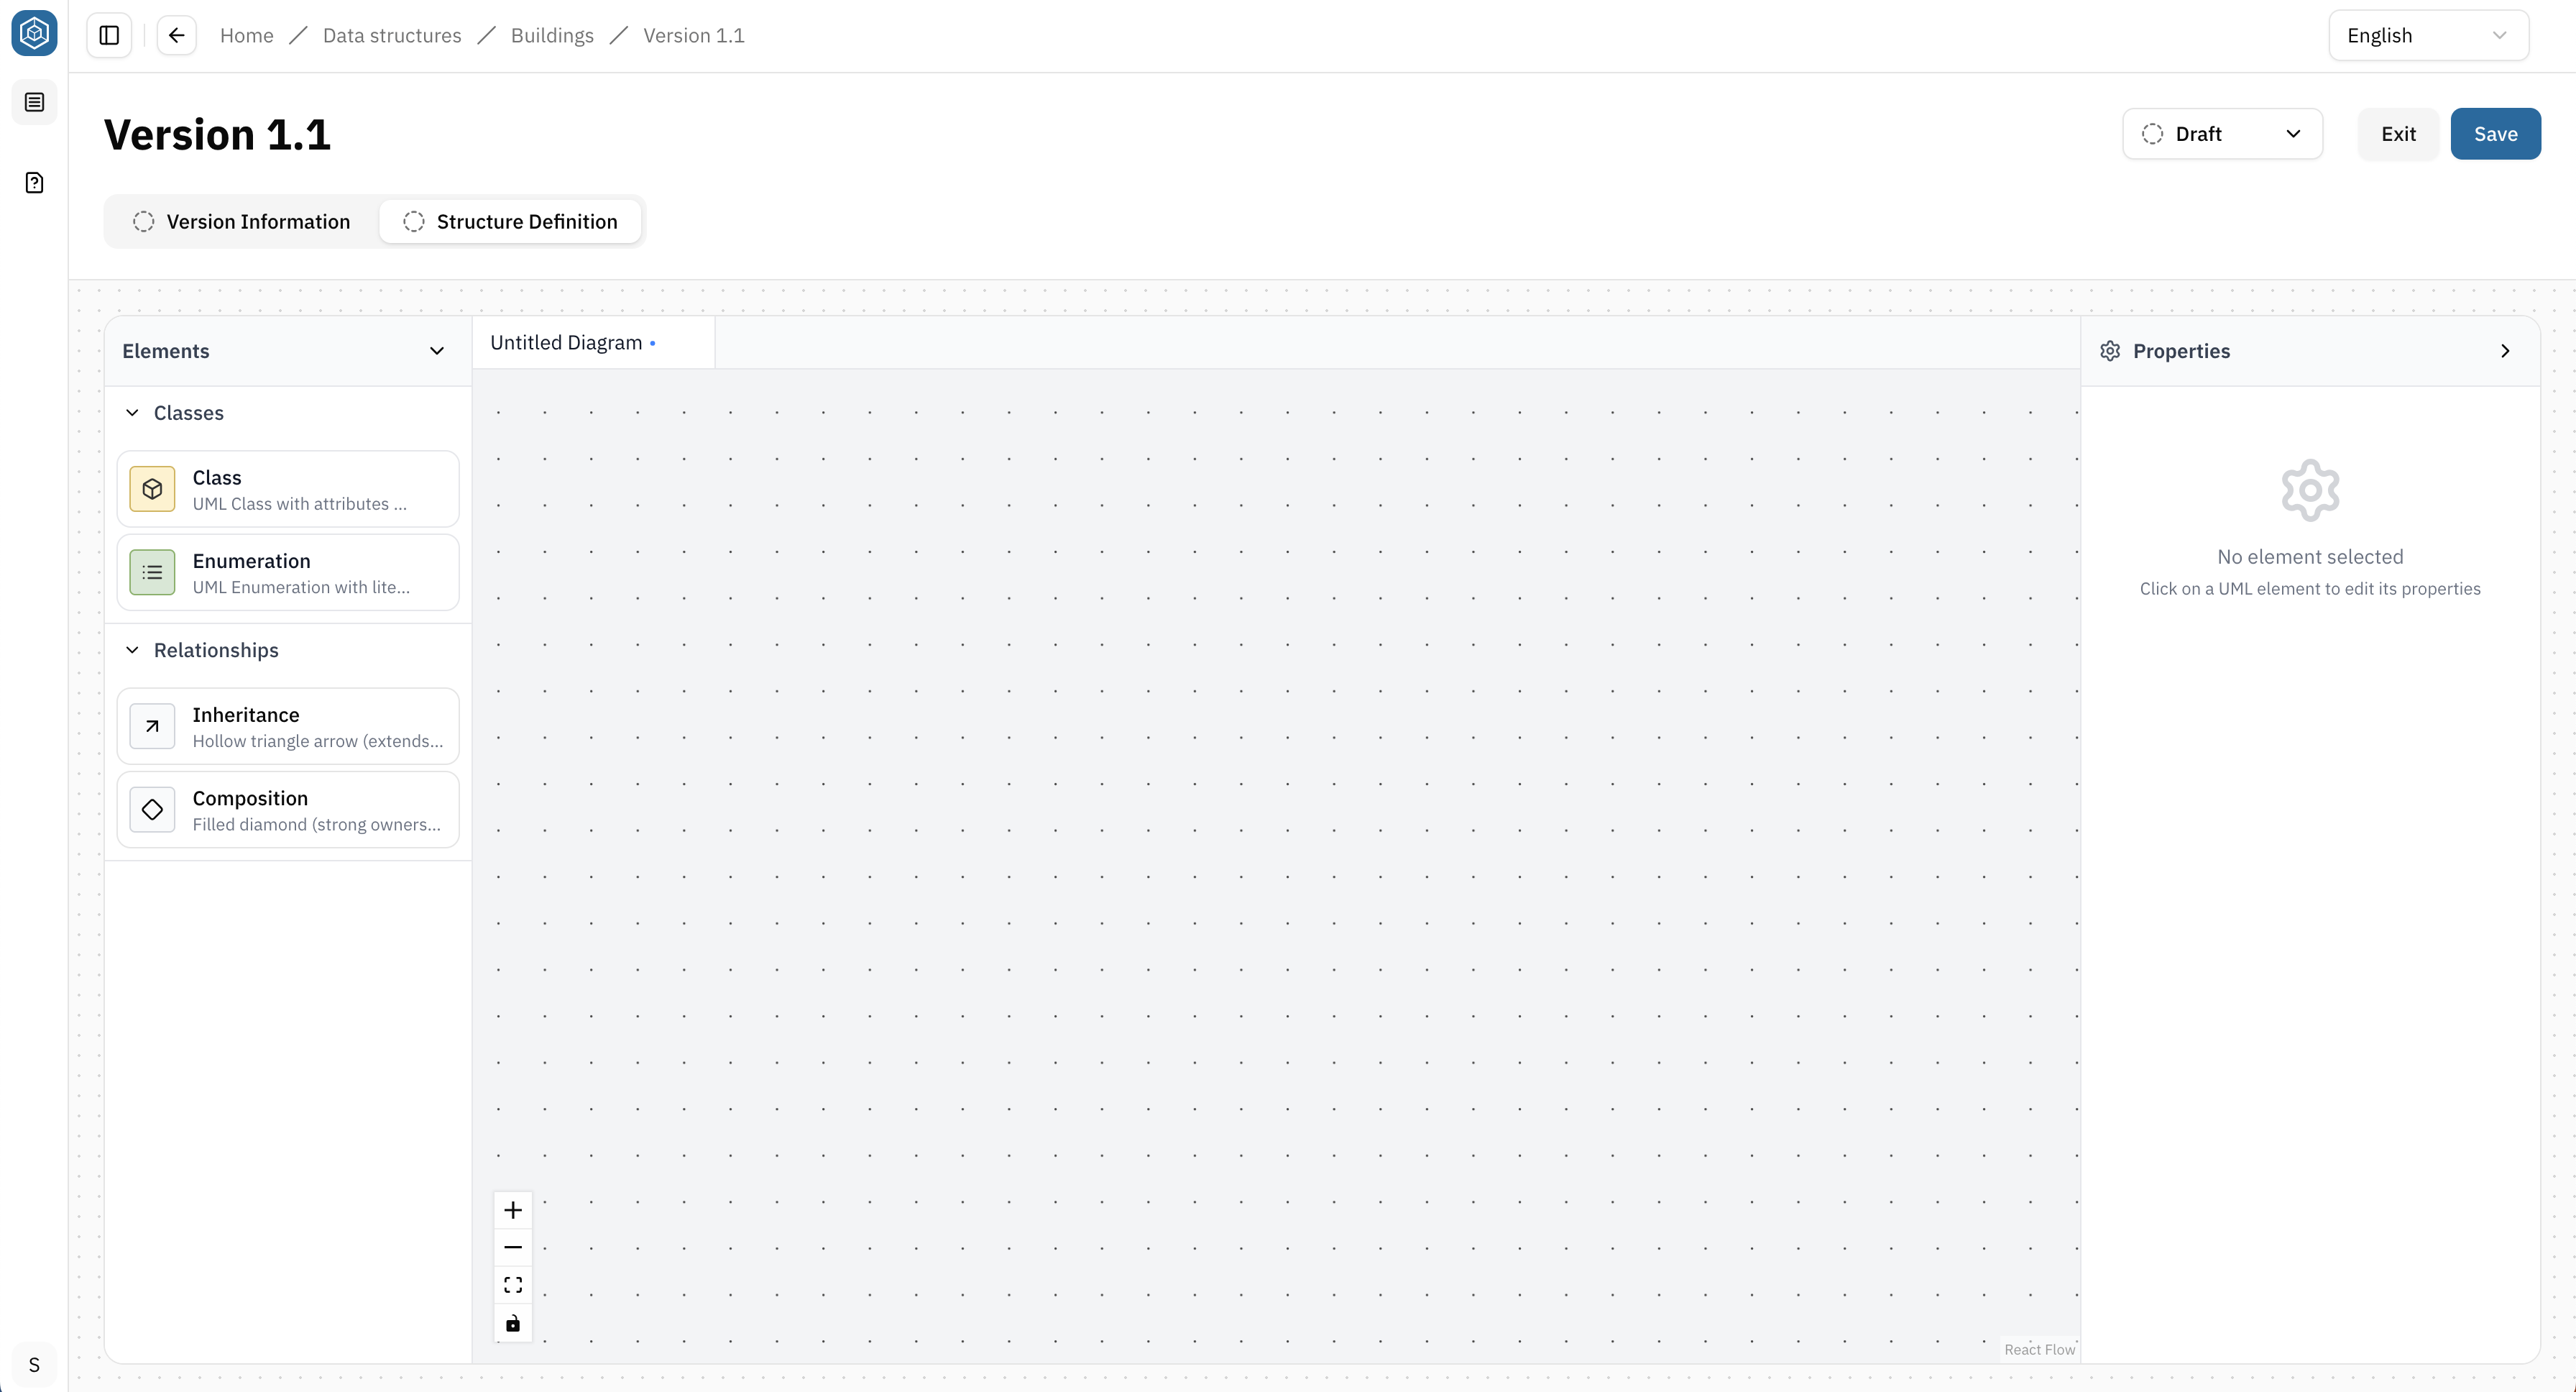Open the list view sidebar icon

tap(34, 103)
